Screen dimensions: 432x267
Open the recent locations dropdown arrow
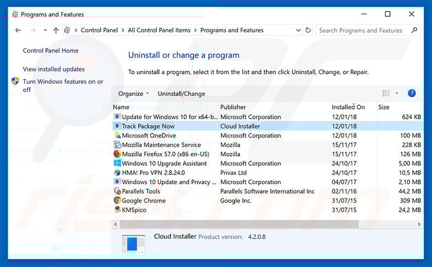click(45, 30)
